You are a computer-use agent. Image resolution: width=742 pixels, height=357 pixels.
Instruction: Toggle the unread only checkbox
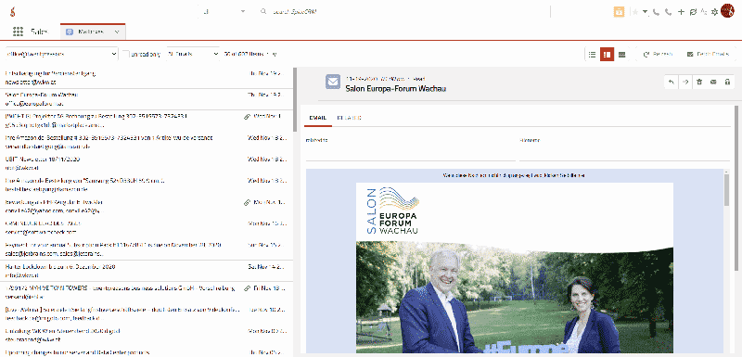coord(126,54)
